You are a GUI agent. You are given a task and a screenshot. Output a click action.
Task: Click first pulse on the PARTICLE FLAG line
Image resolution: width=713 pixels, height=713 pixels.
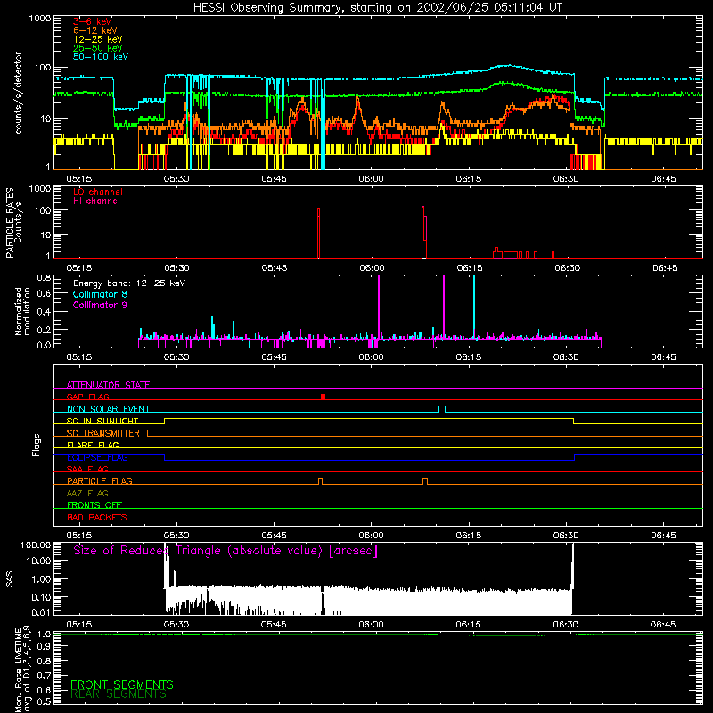pos(321,481)
